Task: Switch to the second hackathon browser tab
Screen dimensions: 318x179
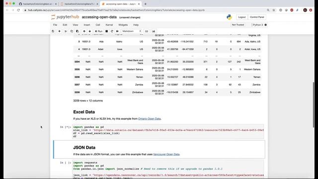Action: (79, 4)
